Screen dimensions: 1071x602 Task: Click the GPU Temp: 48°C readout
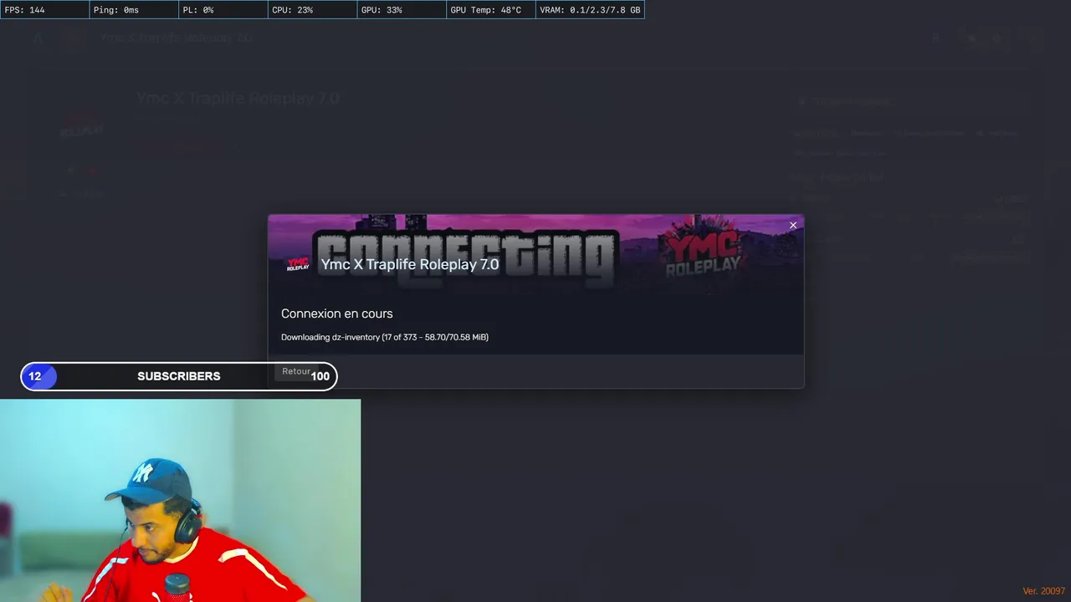pos(490,10)
